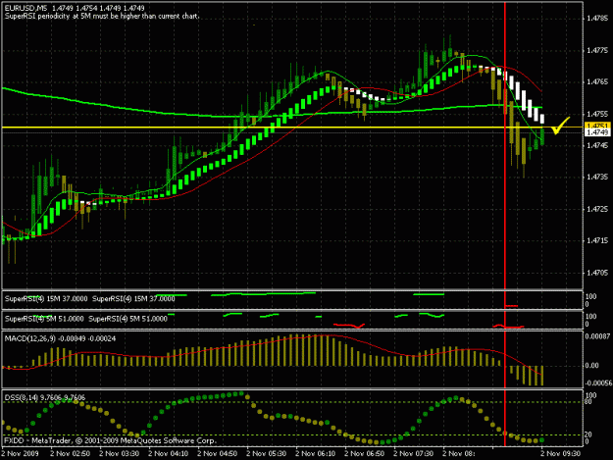Image resolution: width=613 pixels, height=460 pixels.
Task: Click the 2 Nov 2009 time label
Action: 21,454
